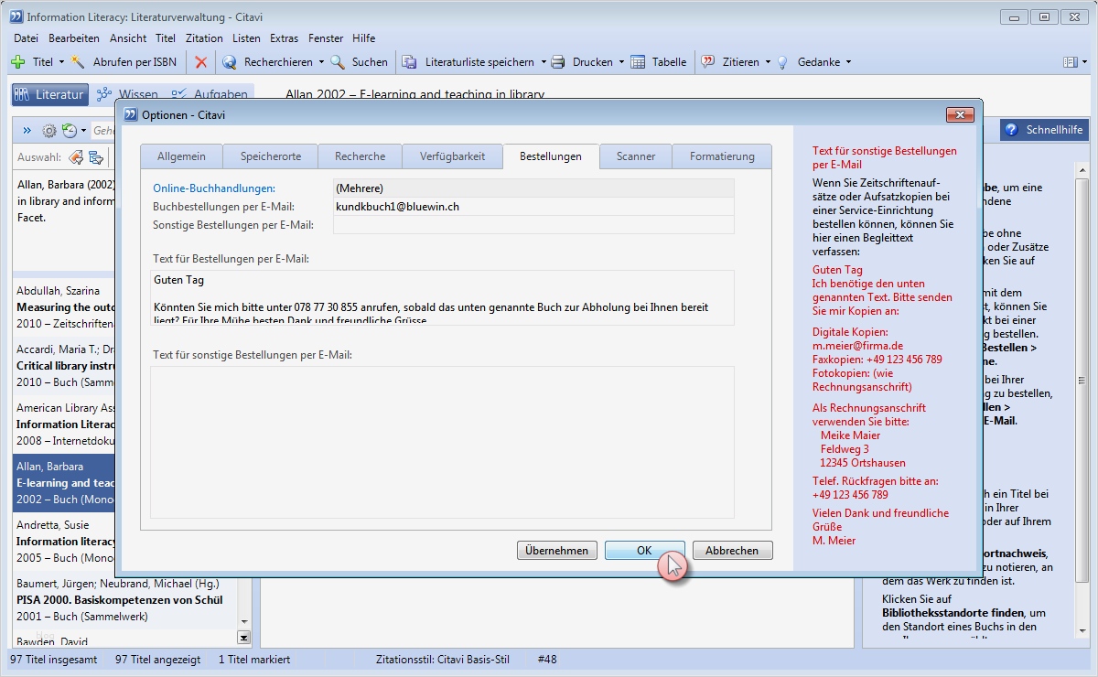
Task: Open the Fenster menu
Action: [326, 38]
